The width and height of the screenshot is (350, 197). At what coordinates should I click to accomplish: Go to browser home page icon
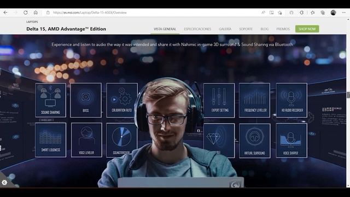coord(36,13)
